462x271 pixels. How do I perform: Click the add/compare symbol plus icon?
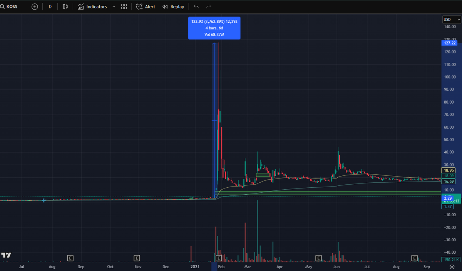[35, 7]
